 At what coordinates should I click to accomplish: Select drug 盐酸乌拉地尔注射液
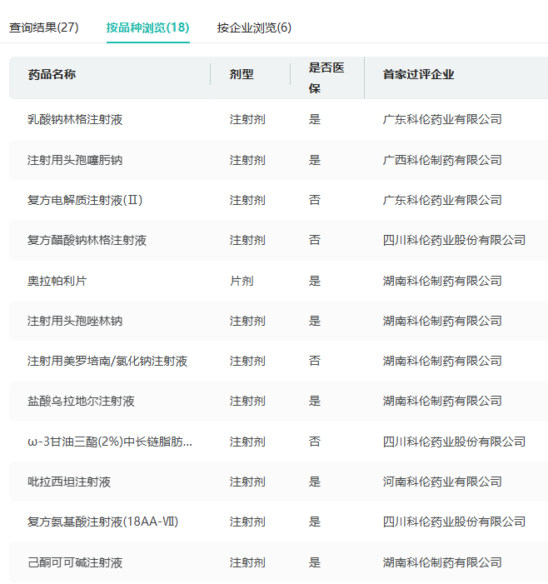point(81,401)
